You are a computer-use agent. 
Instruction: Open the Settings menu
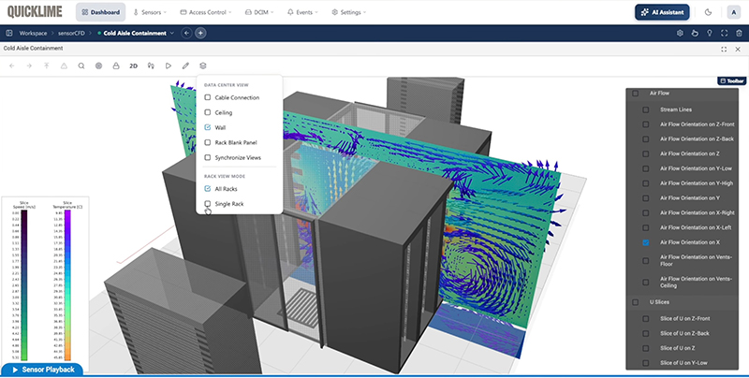[x=349, y=12]
